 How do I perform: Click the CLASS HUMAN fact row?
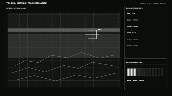tap(132, 20)
